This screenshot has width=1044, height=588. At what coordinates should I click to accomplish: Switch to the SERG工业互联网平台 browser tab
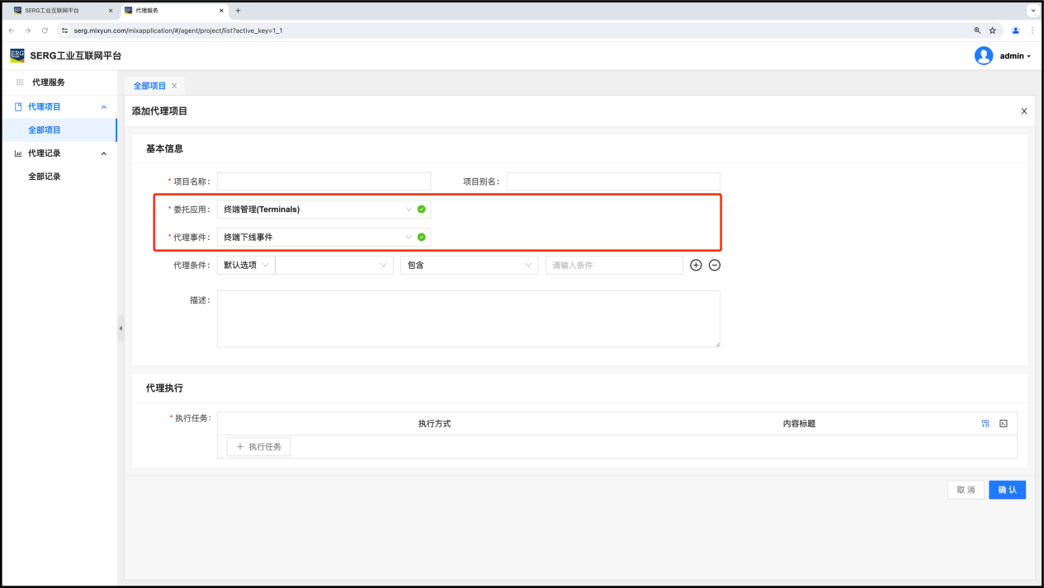pyautogui.click(x=58, y=11)
